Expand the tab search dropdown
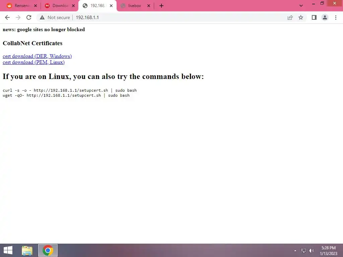Viewport: 343px width, 257px height. click(x=301, y=6)
